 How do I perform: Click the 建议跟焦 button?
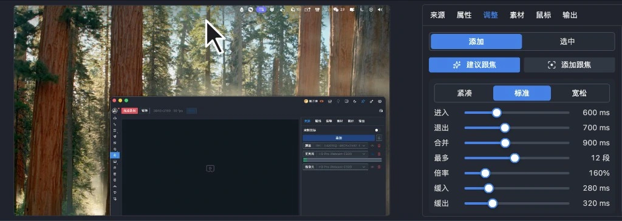coord(474,65)
